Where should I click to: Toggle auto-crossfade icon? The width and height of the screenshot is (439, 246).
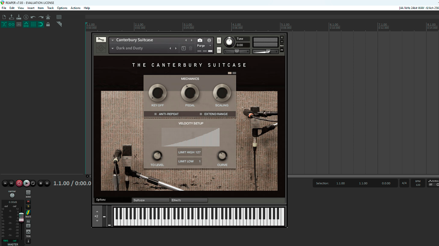4,24
